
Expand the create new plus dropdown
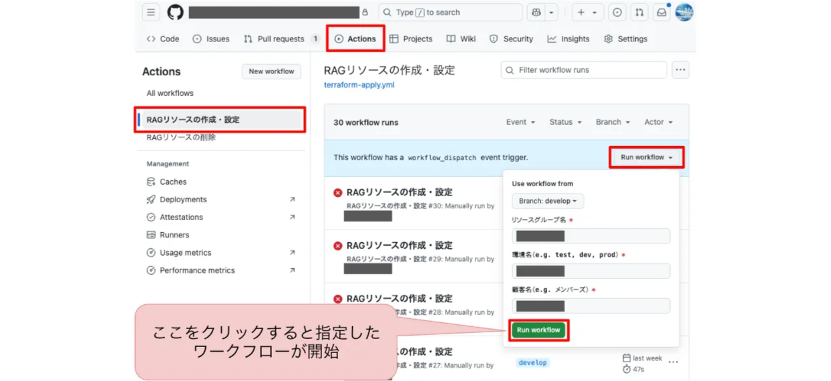(x=588, y=12)
